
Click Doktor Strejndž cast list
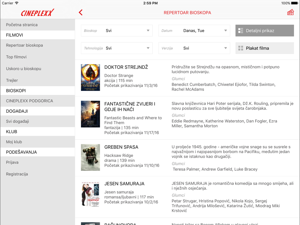point(223,87)
